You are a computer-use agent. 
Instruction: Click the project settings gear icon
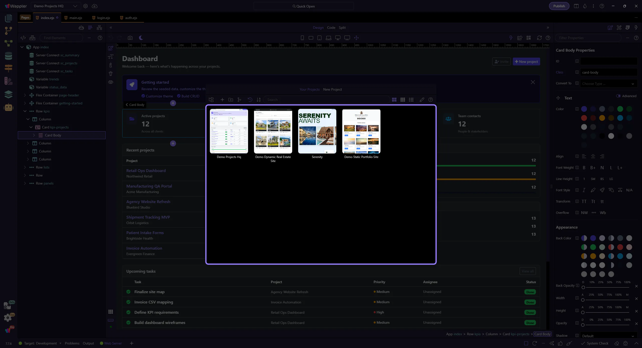point(86,6)
